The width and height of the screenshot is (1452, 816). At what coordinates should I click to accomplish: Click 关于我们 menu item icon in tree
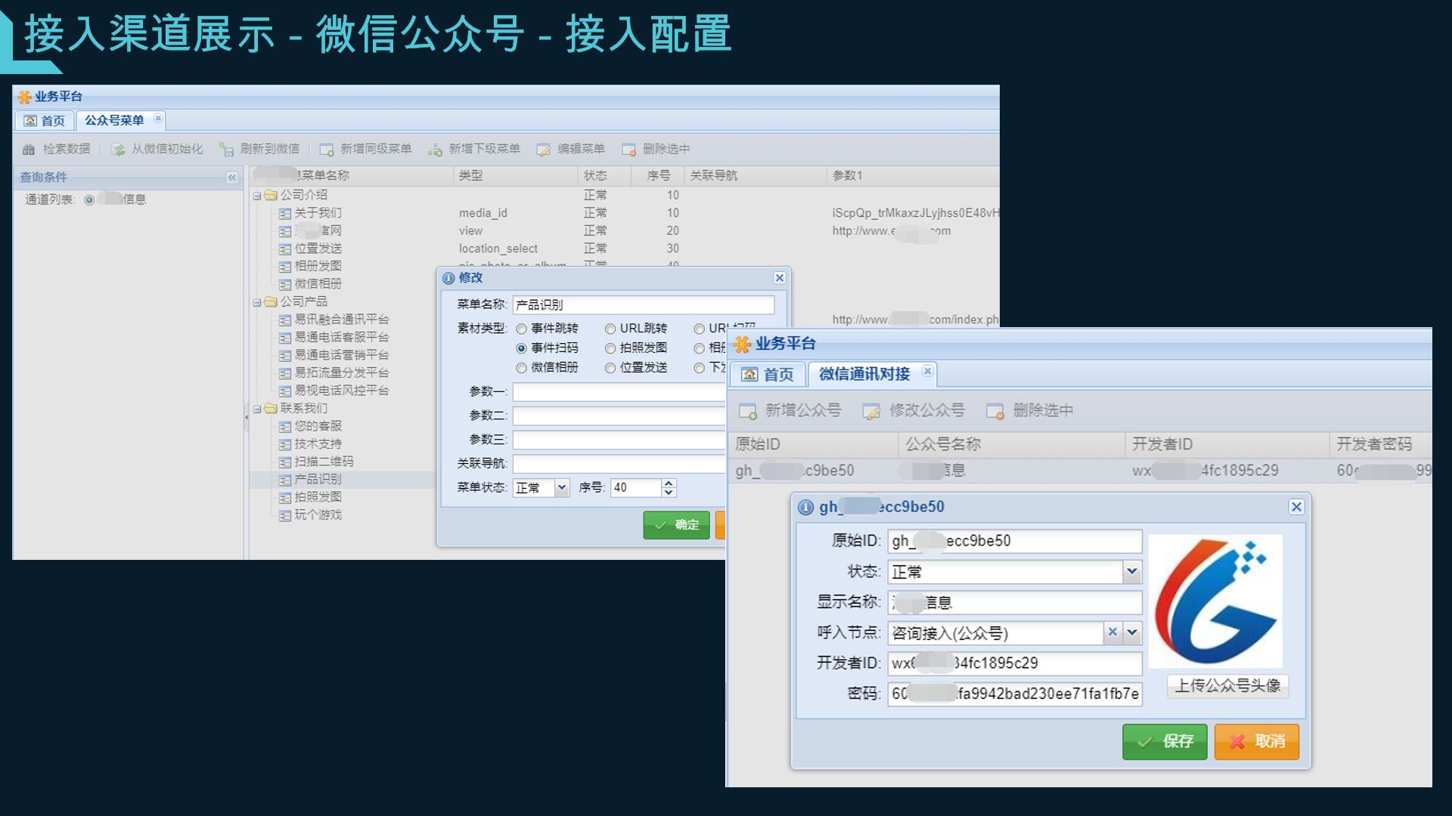(x=285, y=214)
